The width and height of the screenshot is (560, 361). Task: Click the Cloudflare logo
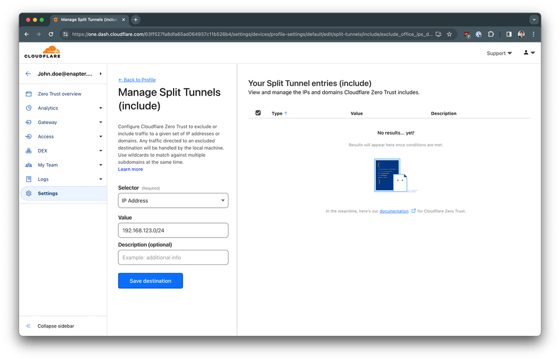click(x=42, y=52)
